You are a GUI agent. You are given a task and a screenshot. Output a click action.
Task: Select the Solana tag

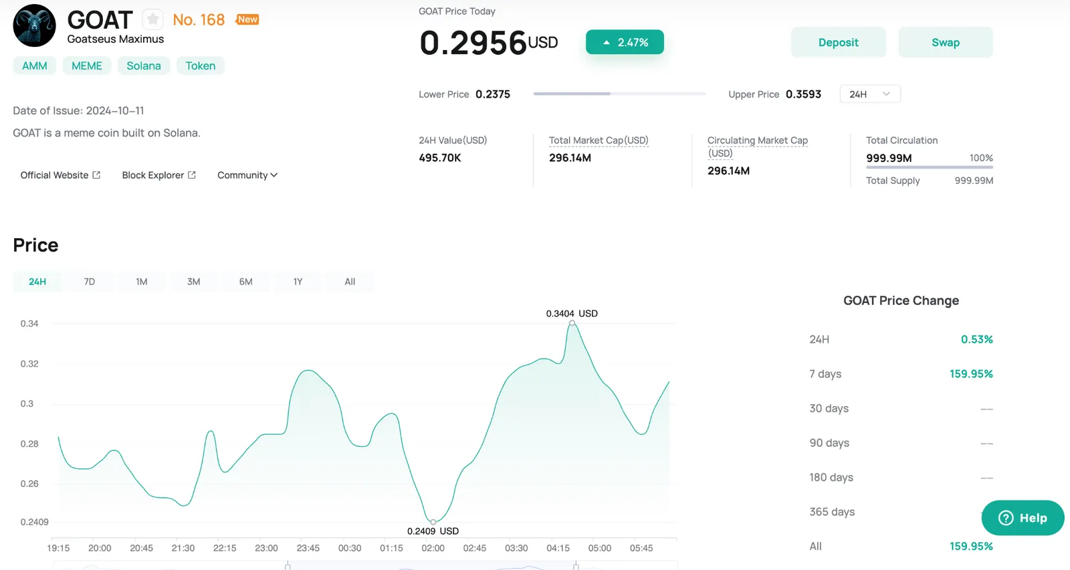point(144,66)
